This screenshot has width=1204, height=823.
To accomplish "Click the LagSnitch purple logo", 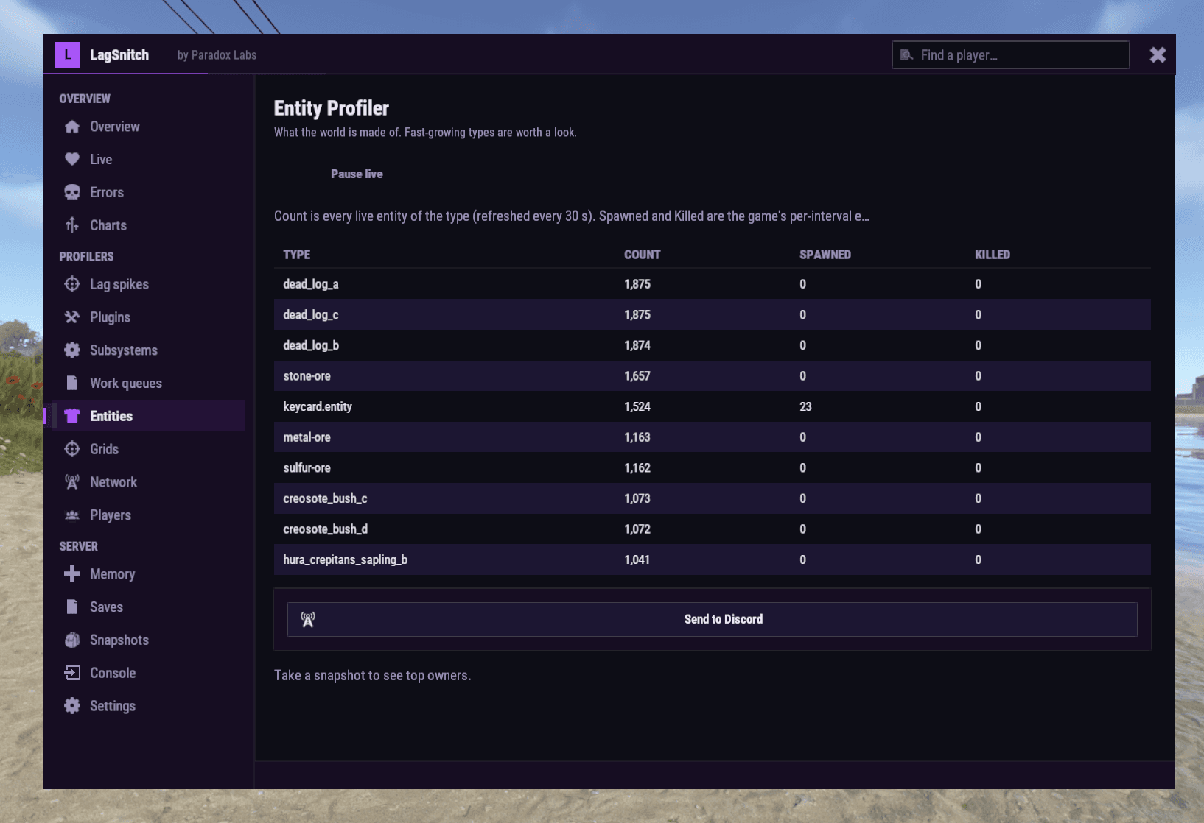I will pyautogui.click(x=67, y=54).
